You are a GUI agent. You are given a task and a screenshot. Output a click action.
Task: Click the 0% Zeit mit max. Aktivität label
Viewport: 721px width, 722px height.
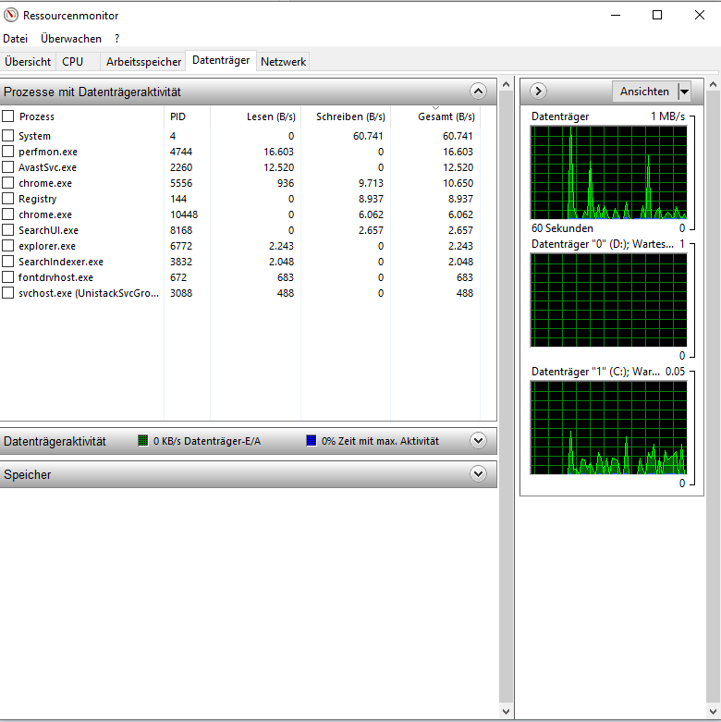[x=380, y=441]
